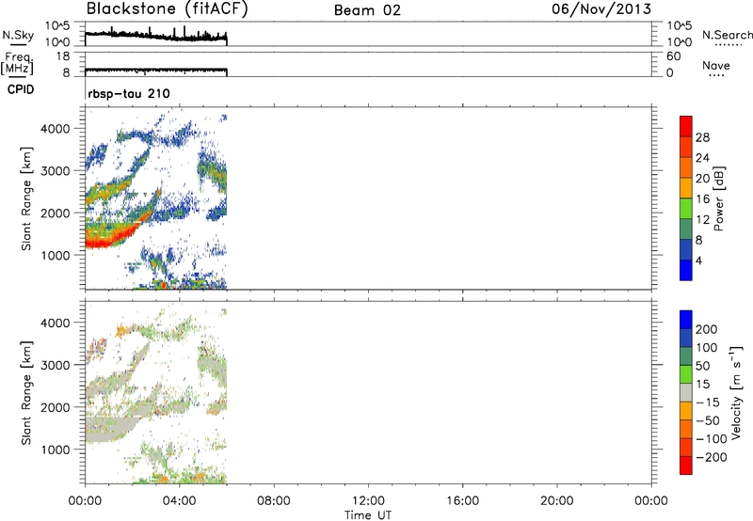The width and height of the screenshot is (753, 521).
Task: Click the blue bottom segment of power colorbar
Action: tap(686, 270)
